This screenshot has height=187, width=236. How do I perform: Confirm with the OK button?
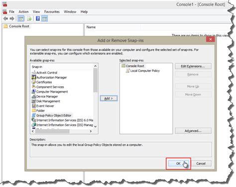tap(178, 164)
